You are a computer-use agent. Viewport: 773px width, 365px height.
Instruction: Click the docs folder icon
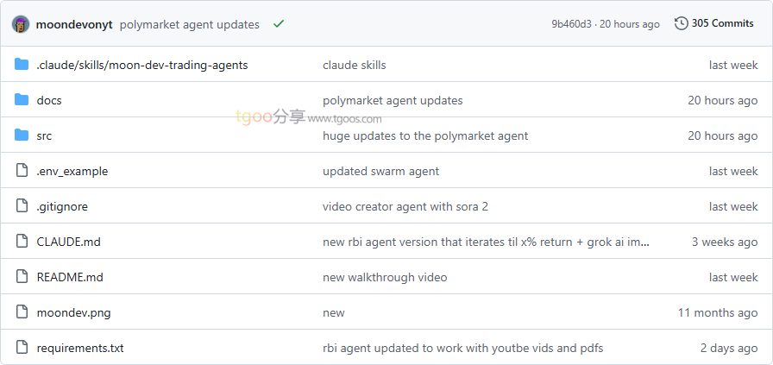[x=22, y=100]
